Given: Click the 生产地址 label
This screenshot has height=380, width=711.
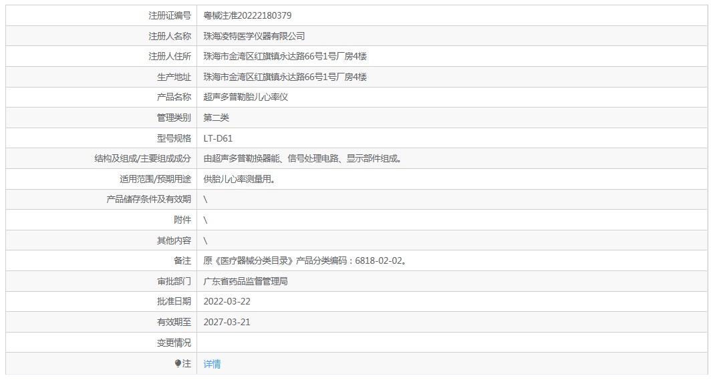Looking at the screenshot, I should (174, 77).
